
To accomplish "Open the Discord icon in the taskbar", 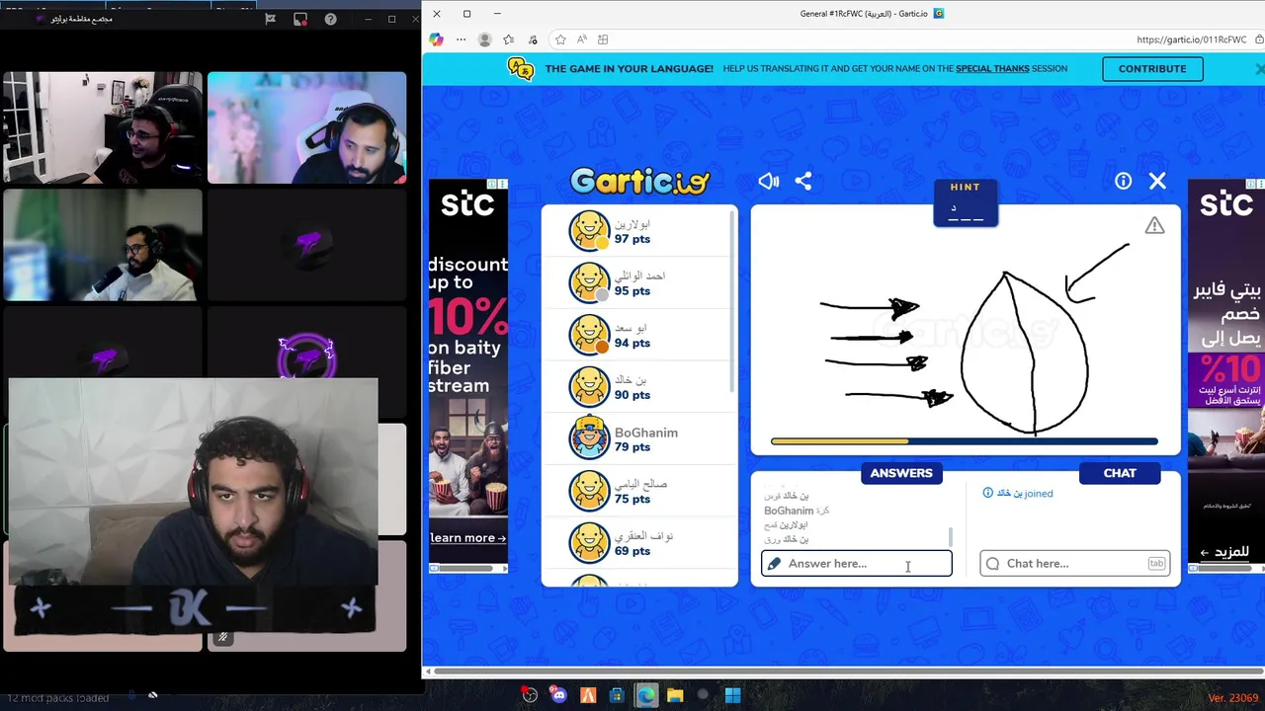I will tap(559, 695).
